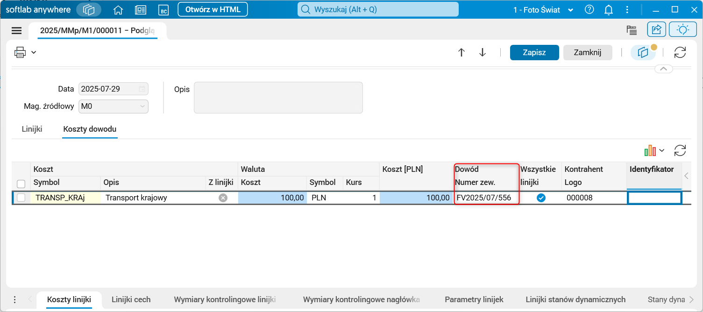
Task: Open Wymiary kontrolingowe linijki tab
Action: pos(225,299)
